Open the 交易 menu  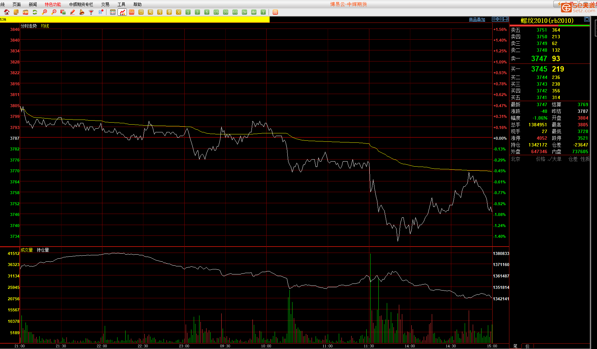[x=105, y=4]
